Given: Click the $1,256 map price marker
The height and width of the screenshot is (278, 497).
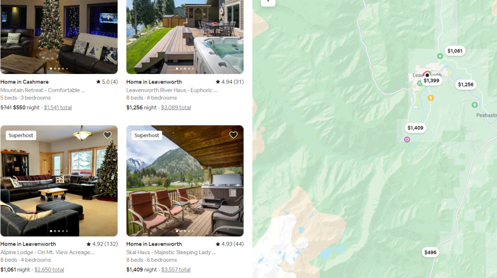Looking at the screenshot, I should click(466, 85).
